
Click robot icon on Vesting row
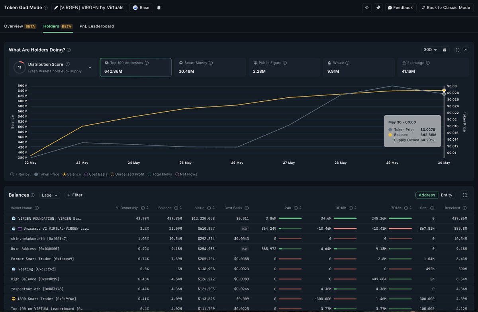tap(14, 269)
